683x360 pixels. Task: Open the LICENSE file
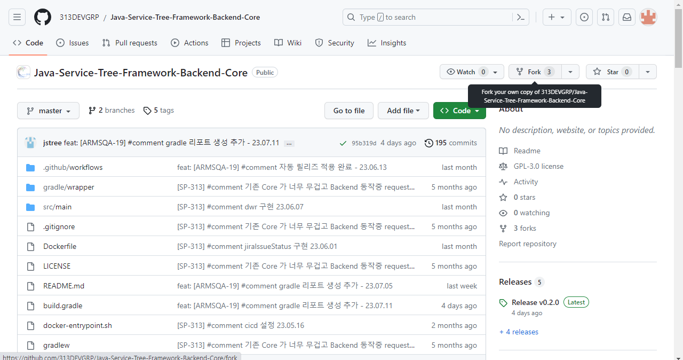[x=57, y=266]
